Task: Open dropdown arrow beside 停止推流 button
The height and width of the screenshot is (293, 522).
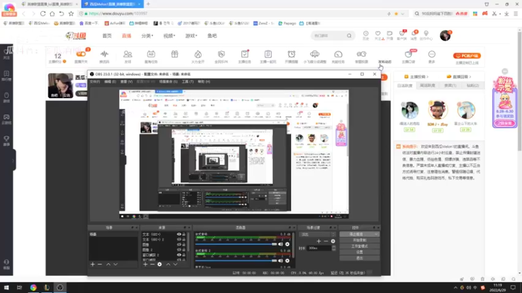Action: click(x=376, y=234)
